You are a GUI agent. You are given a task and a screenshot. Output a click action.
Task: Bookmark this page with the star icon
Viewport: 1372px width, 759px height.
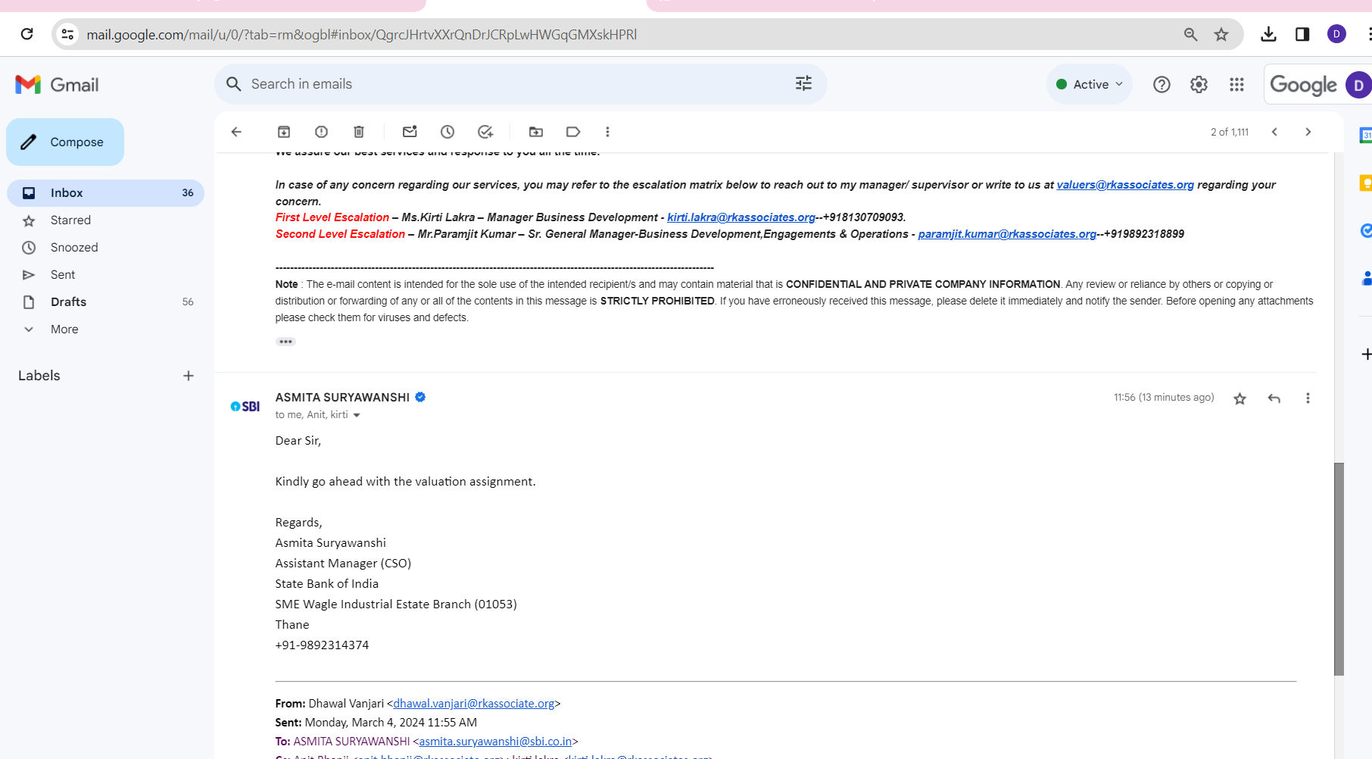click(x=1221, y=34)
